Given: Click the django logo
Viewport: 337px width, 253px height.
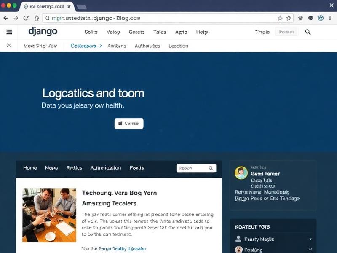Looking at the screenshot, I should tap(44, 31).
